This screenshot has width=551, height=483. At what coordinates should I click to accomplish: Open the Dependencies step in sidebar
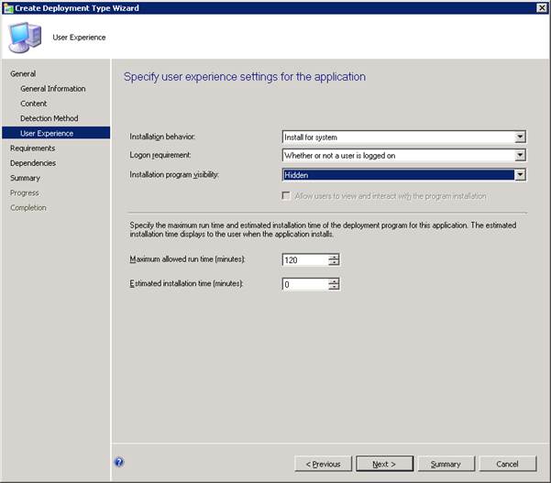tap(33, 163)
